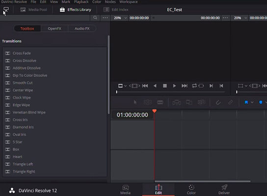Open the search magnifier in Effects Library
This screenshot has height=196, width=267.
[x=95, y=18]
